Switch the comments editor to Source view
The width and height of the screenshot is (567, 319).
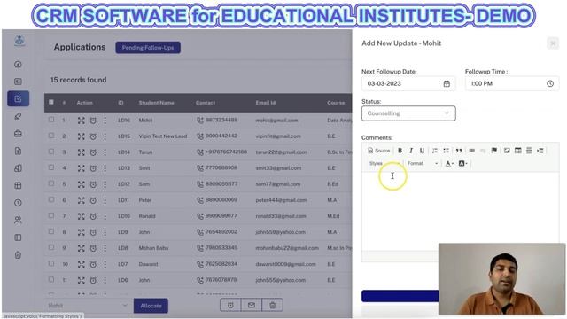[x=378, y=151]
